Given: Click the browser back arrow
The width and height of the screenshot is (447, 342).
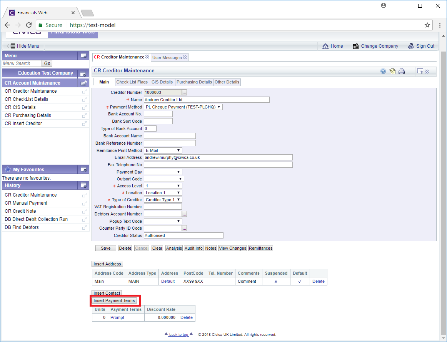Looking at the screenshot, I should 7,25.
